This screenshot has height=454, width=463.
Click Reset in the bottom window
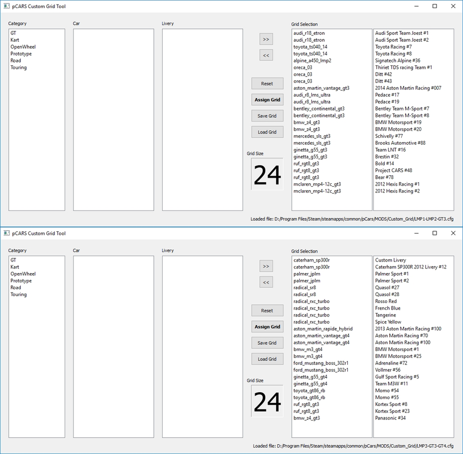(267, 311)
